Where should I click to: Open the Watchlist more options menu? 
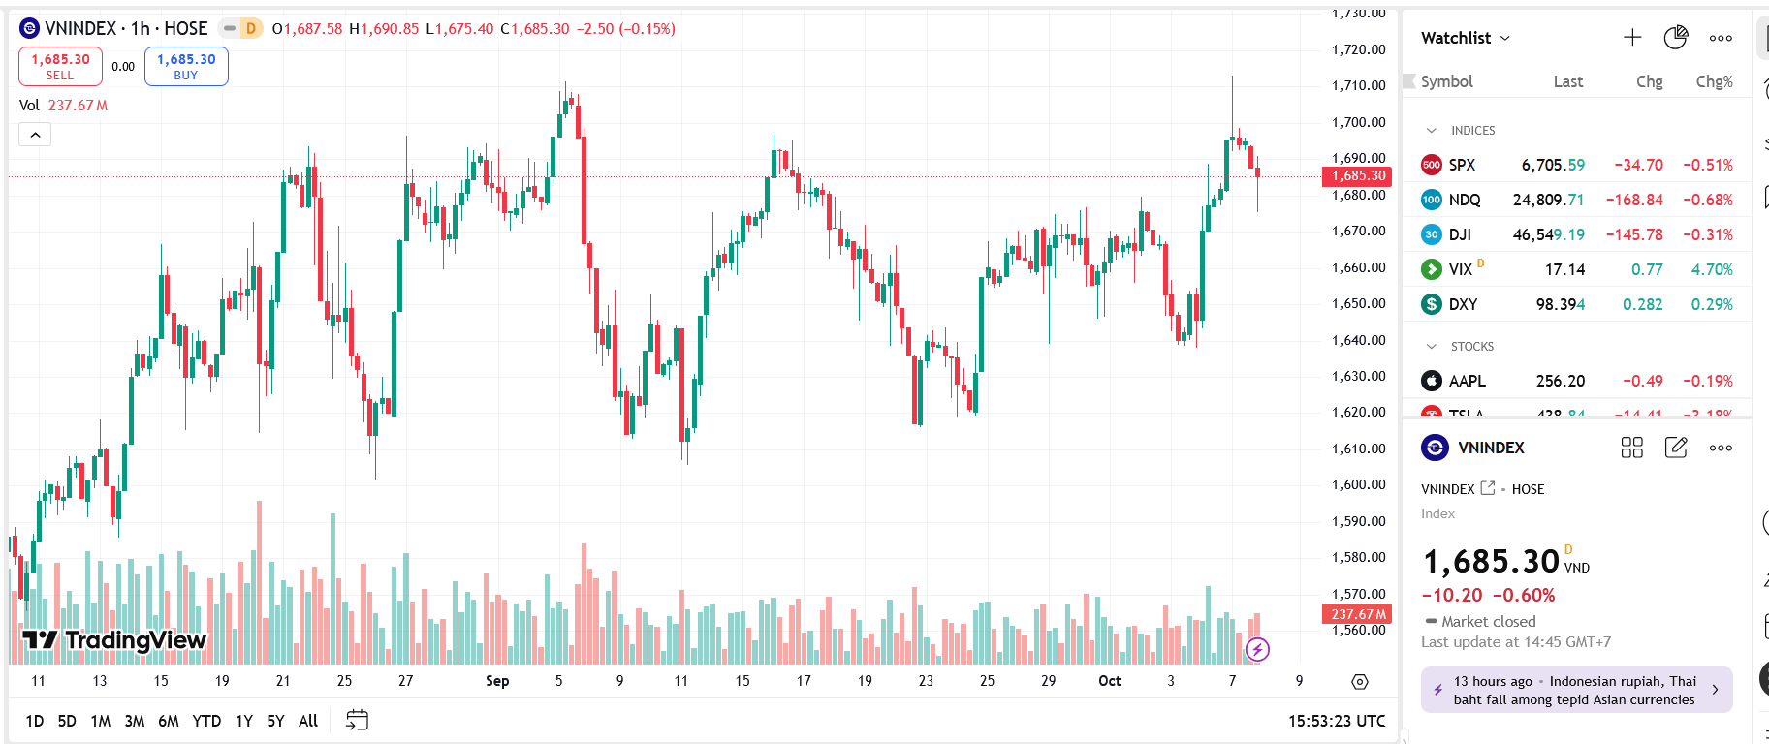(x=1721, y=38)
